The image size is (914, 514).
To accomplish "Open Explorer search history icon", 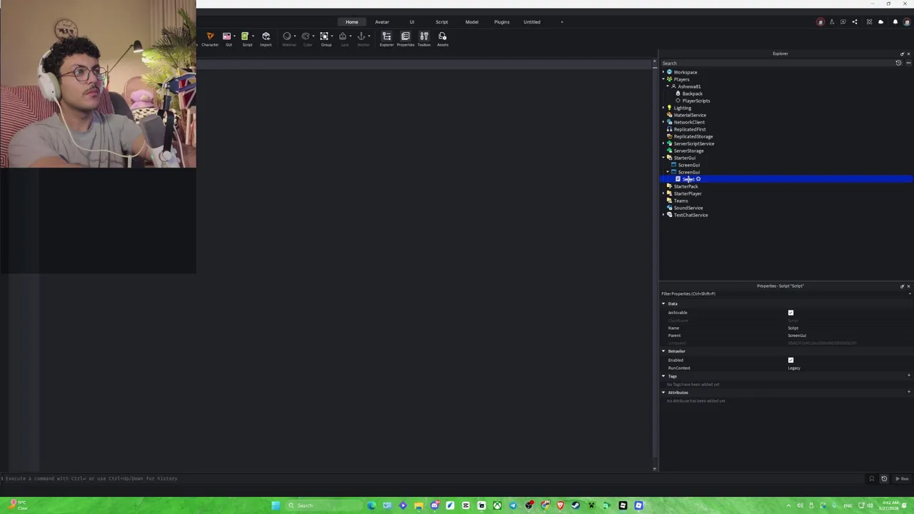I will [898, 63].
